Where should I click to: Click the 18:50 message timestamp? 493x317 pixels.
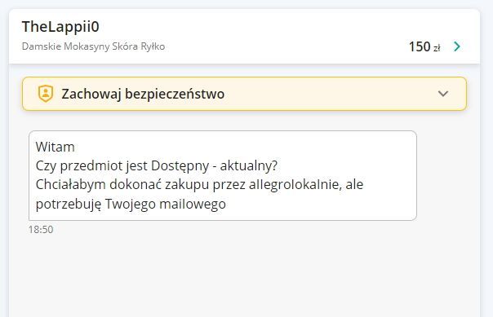[x=41, y=230]
